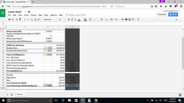Viewport: 184px width, 103px height.
Task: Star the Lease sheet document
Action: coord(25,12)
